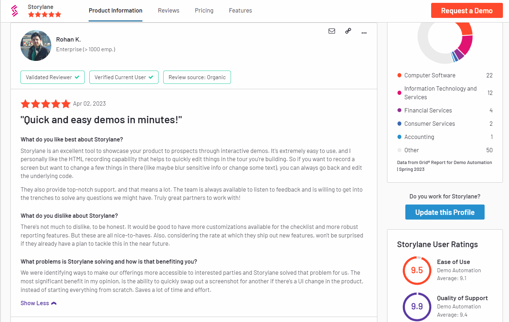
Task: Click the Ease of Use 9.5 score circle
Action: 417,270
